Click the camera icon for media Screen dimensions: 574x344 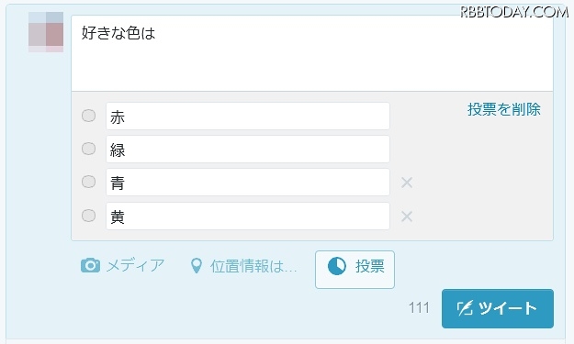90,265
